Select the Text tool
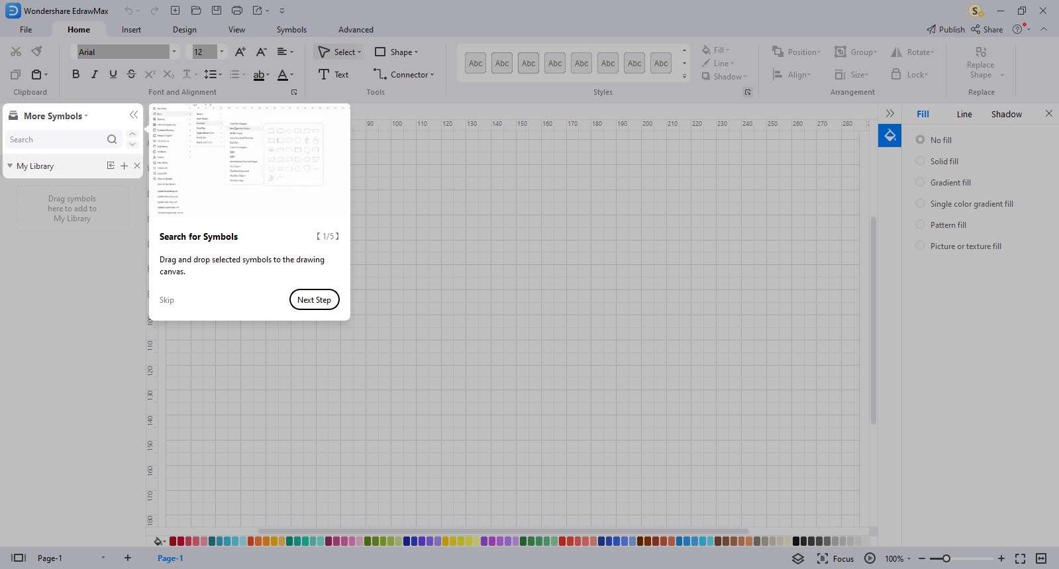The width and height of the screenshot is (1059, 569). click(333, 74)
